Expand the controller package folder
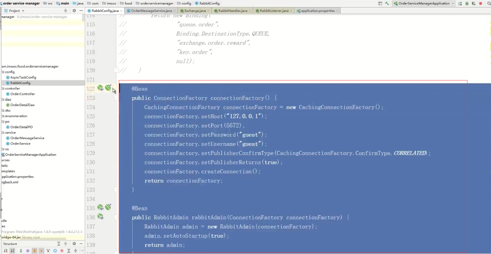Image resolution: width=491 pixels, height=254 pixels. click(12, 88)
